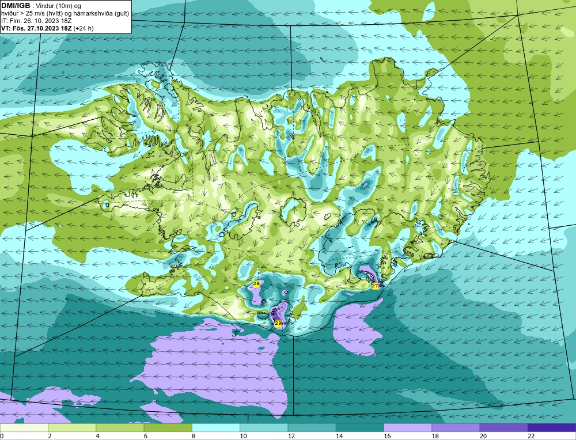Click the 14-16 m/s dark teal legend swatch
The image size is (576, 440).
click(360, 427)
